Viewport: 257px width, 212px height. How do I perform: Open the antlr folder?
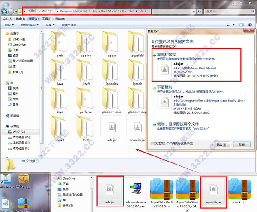click(x=60, y=44)
